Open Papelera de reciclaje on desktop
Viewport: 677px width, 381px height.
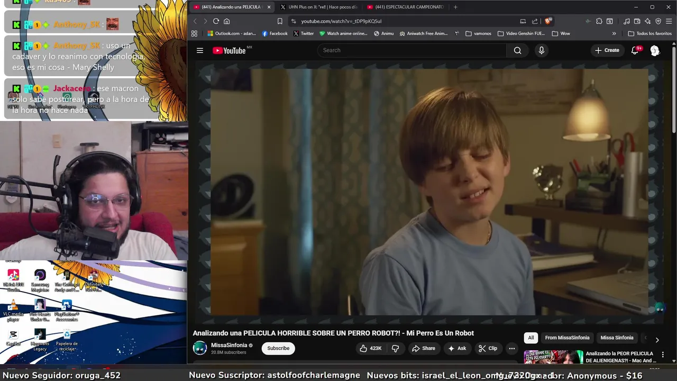click(x=67, y=340)
